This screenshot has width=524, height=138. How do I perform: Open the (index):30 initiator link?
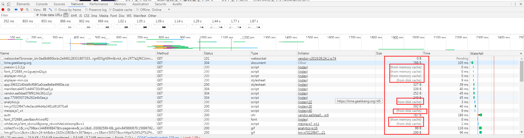point(305,106)
